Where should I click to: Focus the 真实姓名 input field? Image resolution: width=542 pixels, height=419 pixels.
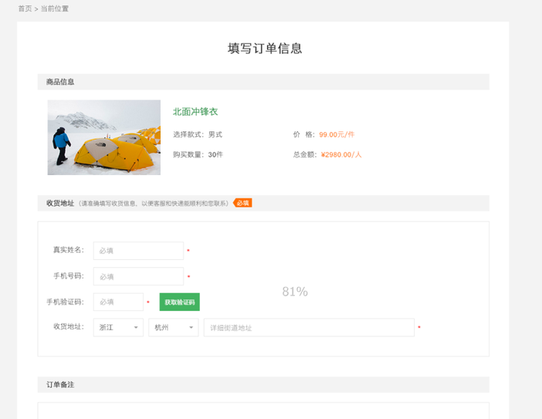pyautogui.click(x=138, y=251)
